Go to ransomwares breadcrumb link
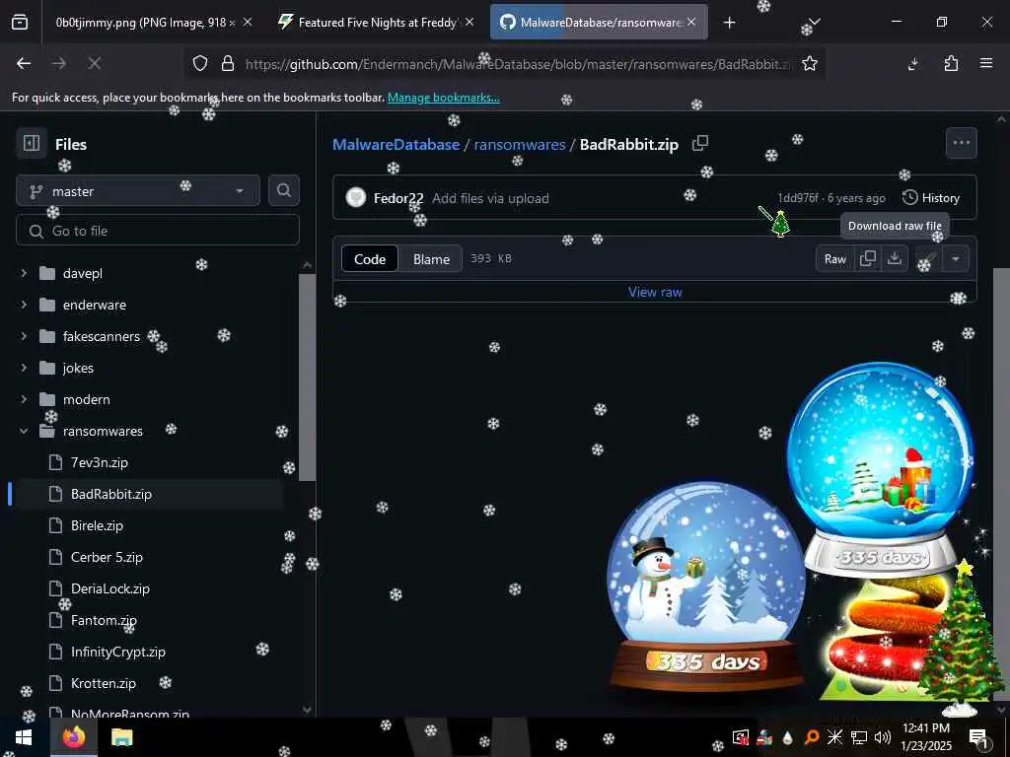1010x757 pixels. [520, 144]
